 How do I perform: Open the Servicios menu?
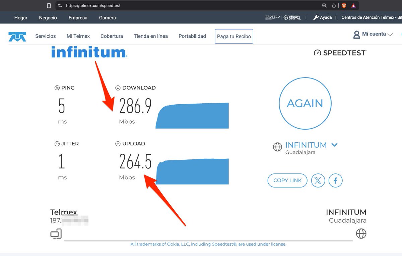[46, 36]
